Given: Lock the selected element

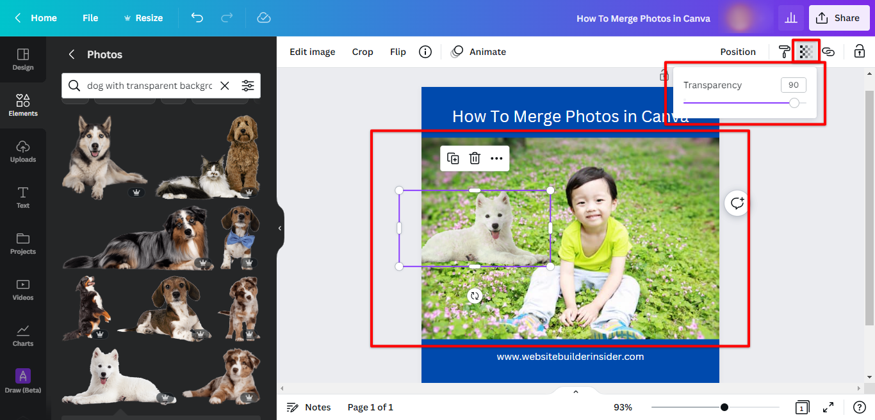Looking at the screenshot, I should click(860, 52).
